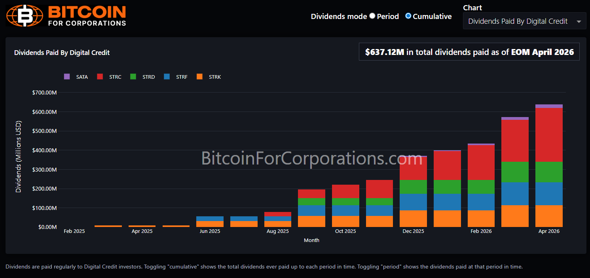Click the red STRC segment of Oct 2025 bar
This screenshot has height=278, width=590.
(x=345, y=191)
